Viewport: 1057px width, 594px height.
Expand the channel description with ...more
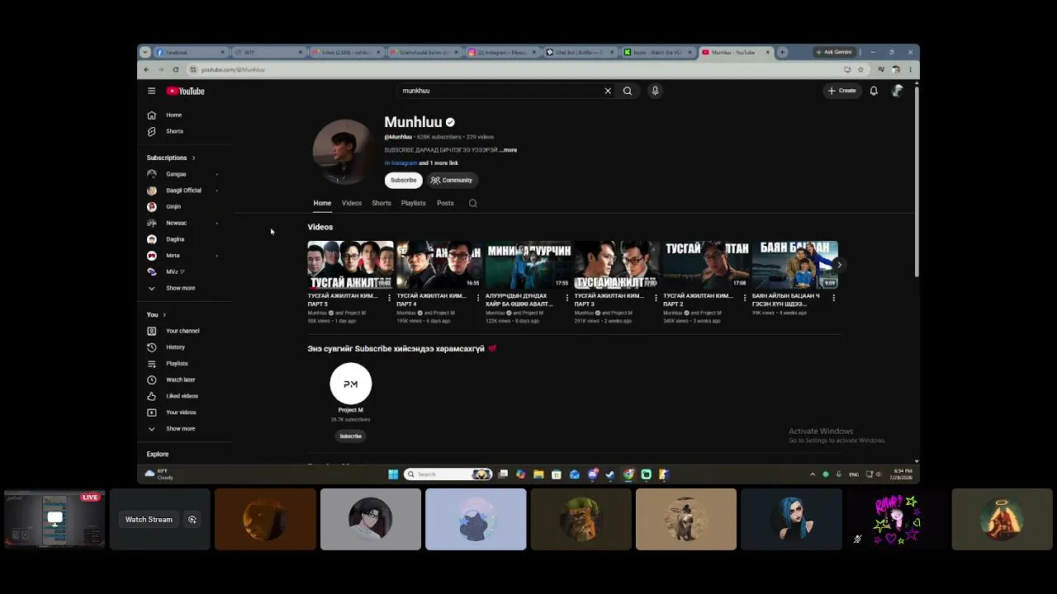pyautogui.click(x=509, y=150)
